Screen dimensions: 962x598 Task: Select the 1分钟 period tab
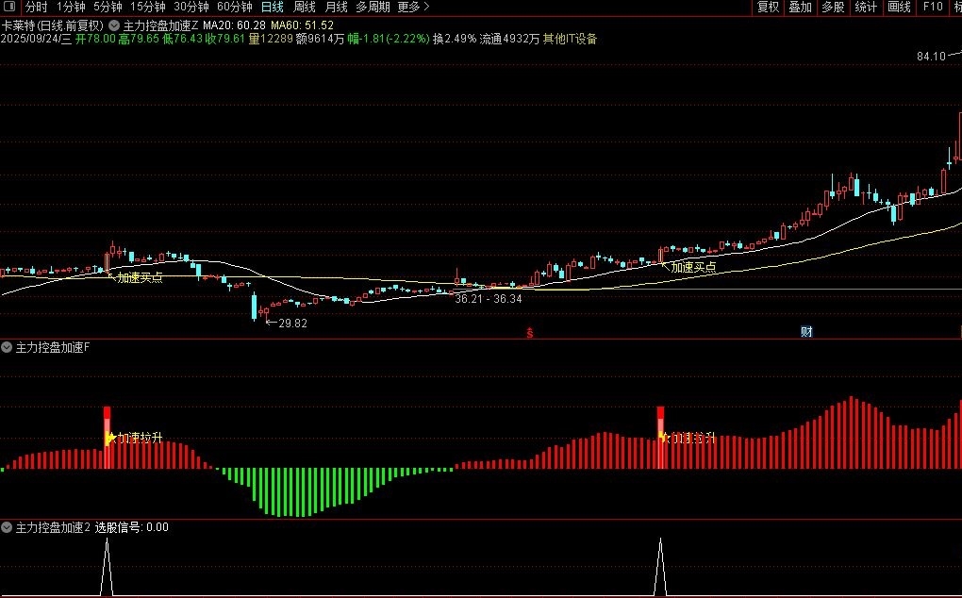(x=71, y=7)
